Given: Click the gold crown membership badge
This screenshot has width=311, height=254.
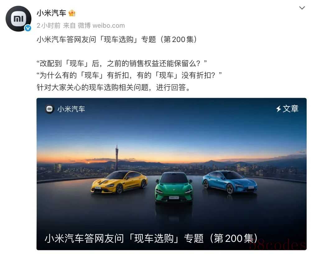Looking at the screenshot, I should click(x=72, y=13).
